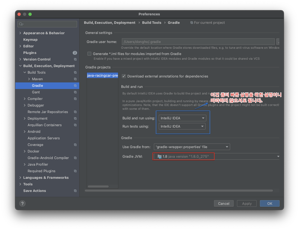Image resolution: width=299 pixels, height=230 pixels.
Task: Open Run tests using dropdown
Action: tap(182, 126)
